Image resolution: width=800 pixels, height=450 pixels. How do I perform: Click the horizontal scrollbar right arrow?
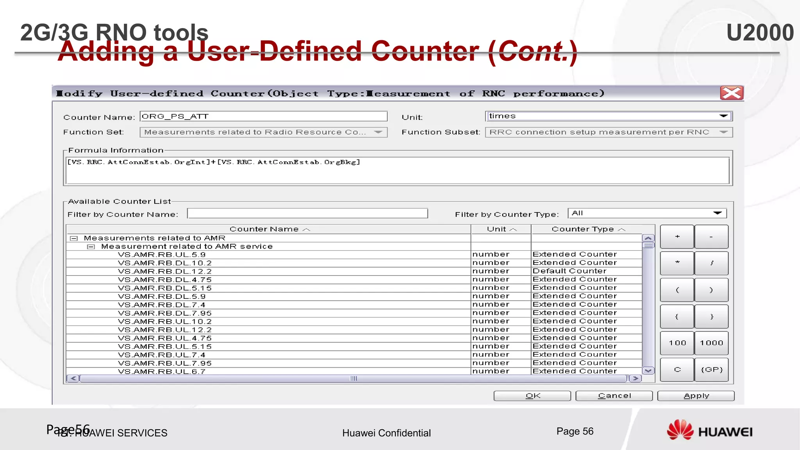tap(636, 378)
